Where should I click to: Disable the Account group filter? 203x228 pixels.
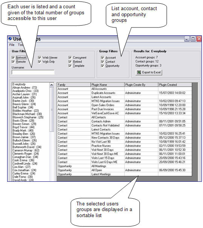pos(102,58)
